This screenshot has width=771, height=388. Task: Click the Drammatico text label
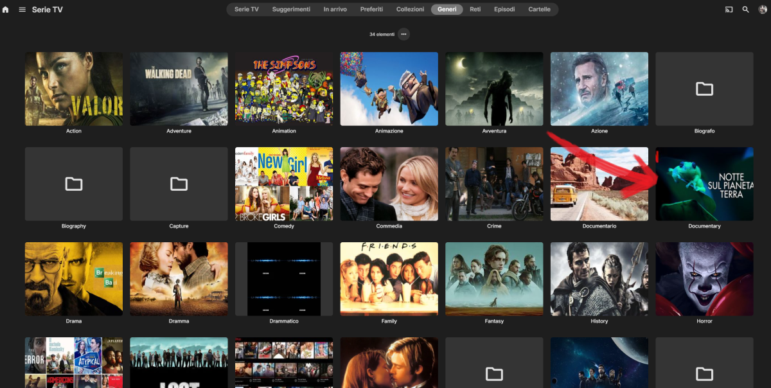[284, 321]
